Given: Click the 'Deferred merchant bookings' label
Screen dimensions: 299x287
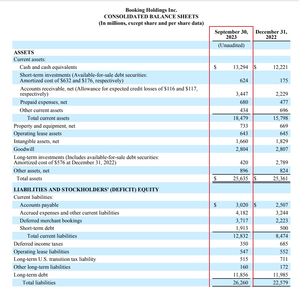Looking at the screenshot, I should (51, 221).
